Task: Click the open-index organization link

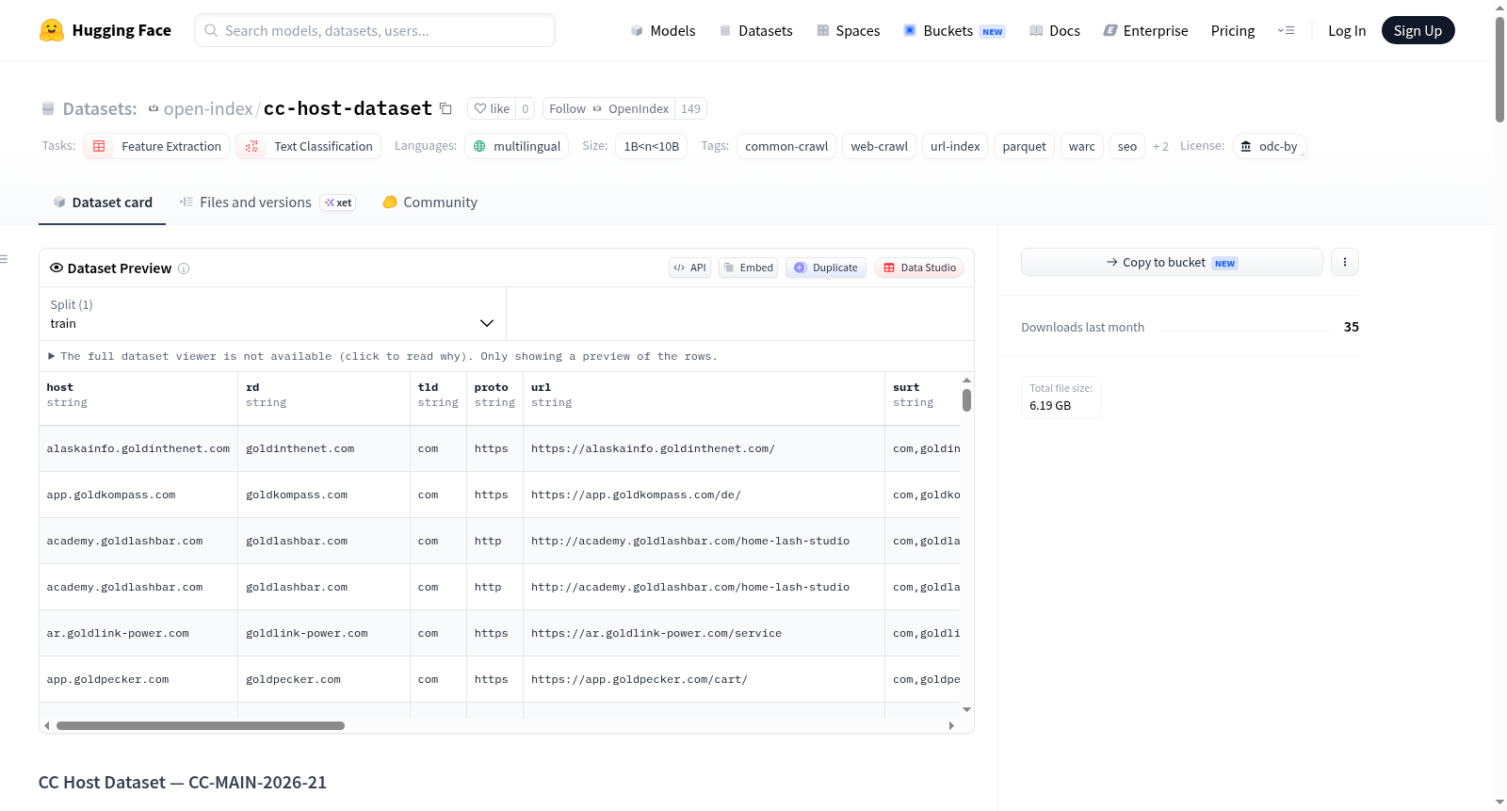Action: 207,108
